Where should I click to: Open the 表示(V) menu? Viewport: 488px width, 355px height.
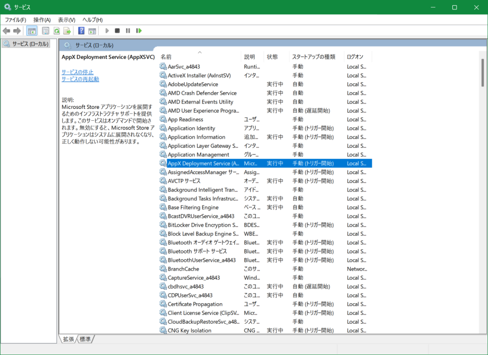point(67,20)
